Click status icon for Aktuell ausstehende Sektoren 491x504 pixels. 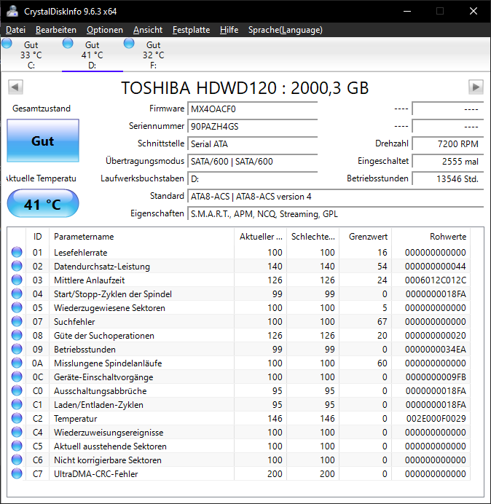pos(17,446)
